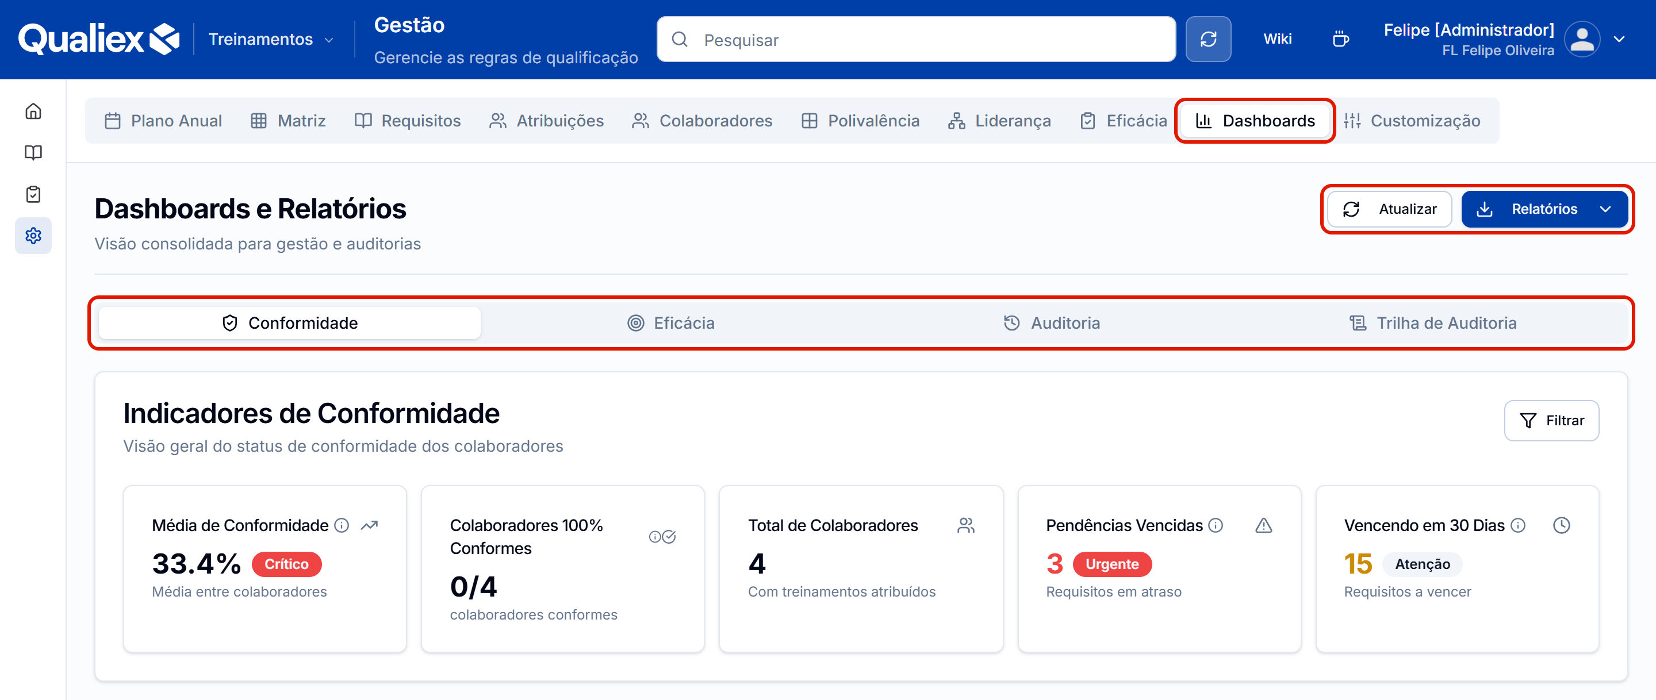Open the Liderança tab
The height and width of the screenshot is (700, 1656).
click(999, 120)
